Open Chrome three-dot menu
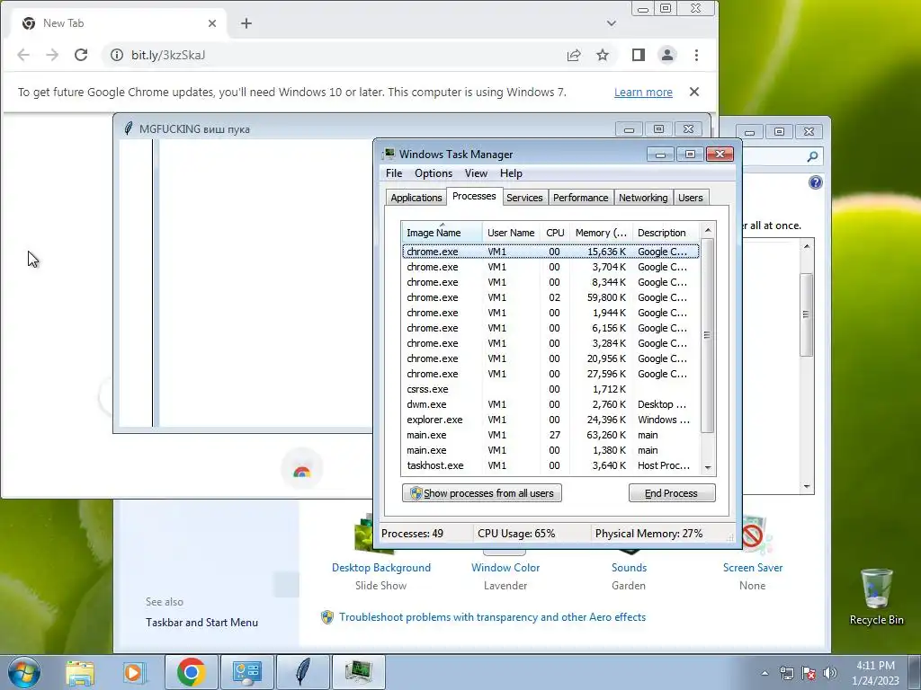This screenshot has width=921, height=690. pyautogui.click(x=697, y=55)
